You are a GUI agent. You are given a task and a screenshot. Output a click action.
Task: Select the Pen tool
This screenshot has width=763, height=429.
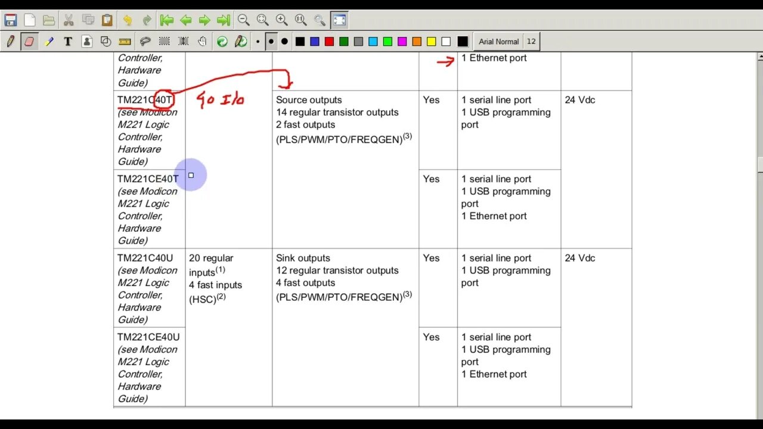[10, 42]
